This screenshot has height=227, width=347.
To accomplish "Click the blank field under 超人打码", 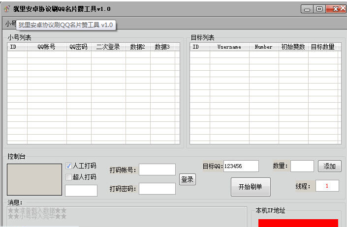I will point(81,191).
